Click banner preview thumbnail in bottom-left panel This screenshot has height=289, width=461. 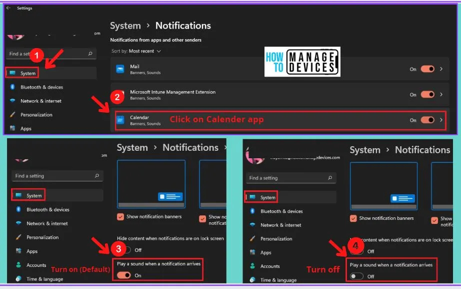tap(151, 184)
